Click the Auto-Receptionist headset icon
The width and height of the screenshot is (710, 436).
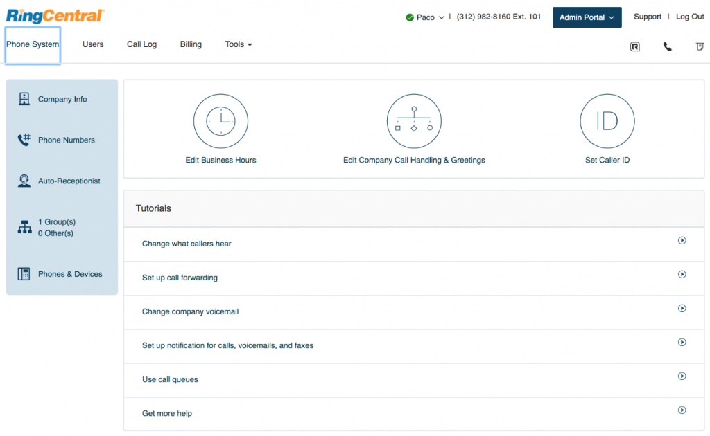(24, 181)
